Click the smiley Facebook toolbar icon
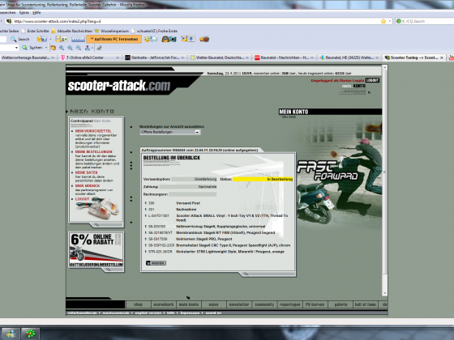This screenshot has height=340, width=454. tap(41, 39)
